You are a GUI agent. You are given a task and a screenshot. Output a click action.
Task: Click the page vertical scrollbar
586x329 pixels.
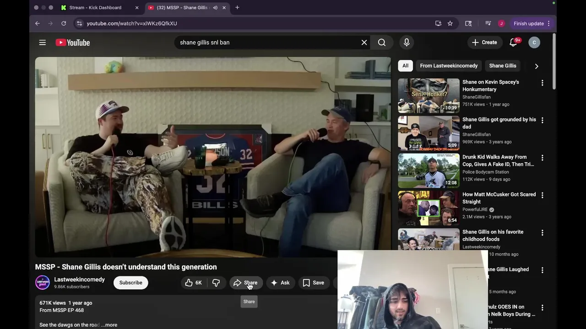pyautogui.click(x=554, y=62)
